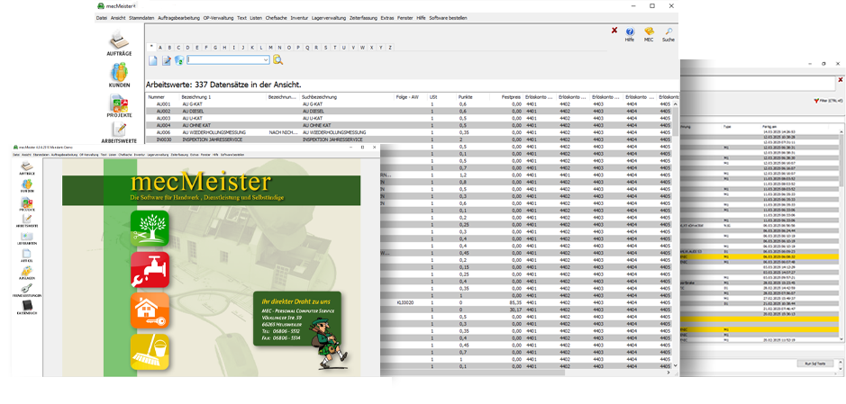
Task: Open Projekte icon in front window sidebar
Action: [27, 203]
